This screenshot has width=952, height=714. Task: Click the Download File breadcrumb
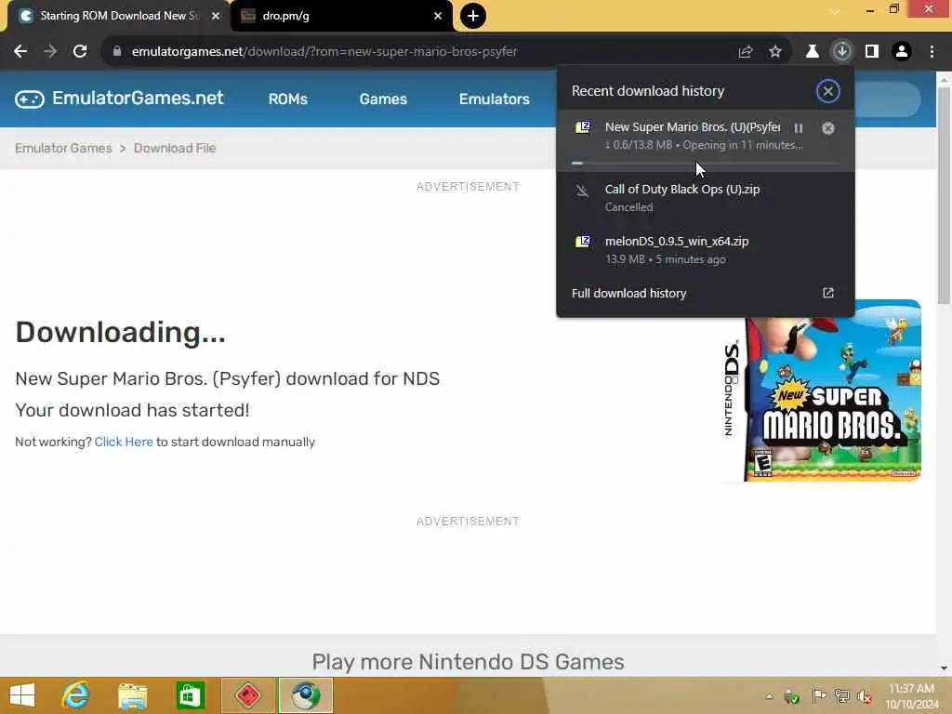tap(175, 148)
